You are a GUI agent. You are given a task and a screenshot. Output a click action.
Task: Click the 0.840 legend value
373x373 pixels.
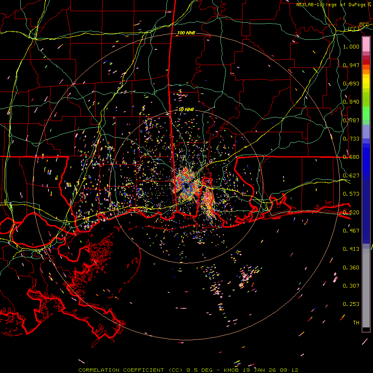[351, 102]
